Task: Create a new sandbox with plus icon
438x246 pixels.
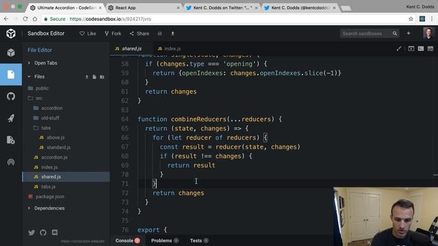Action: point(409,33)
